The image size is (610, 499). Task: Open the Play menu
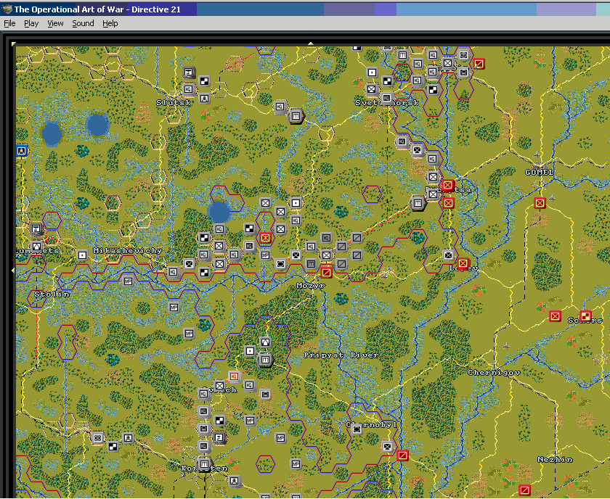(31, 23)
